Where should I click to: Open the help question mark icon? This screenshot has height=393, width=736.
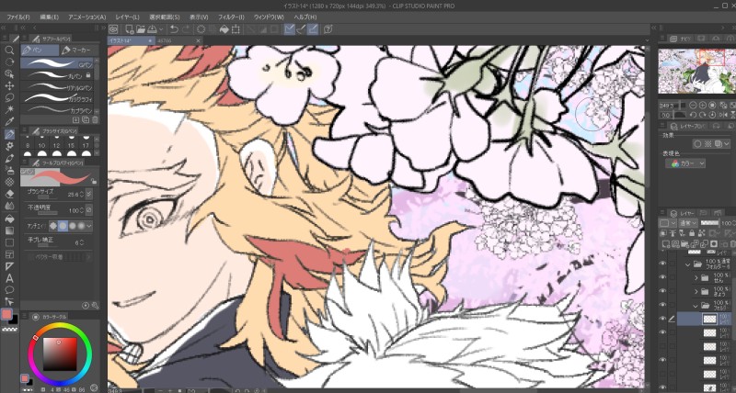pos(328,29)
